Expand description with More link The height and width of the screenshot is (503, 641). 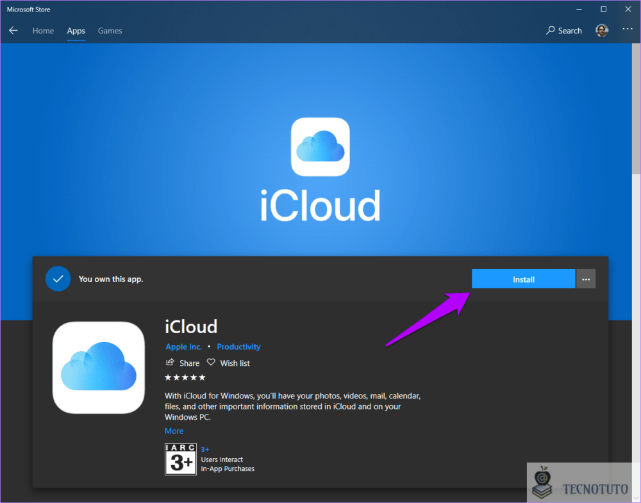174,431
